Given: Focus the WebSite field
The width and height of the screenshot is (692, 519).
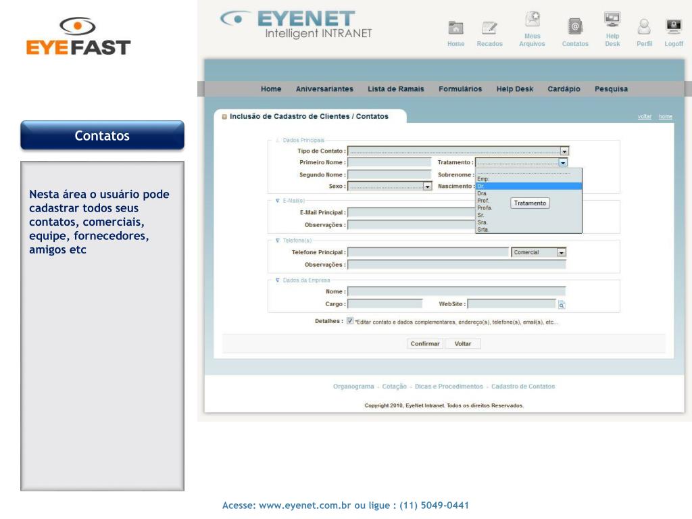Looking at the screenshot, I should pyautogui.click(x=512, y=304).
